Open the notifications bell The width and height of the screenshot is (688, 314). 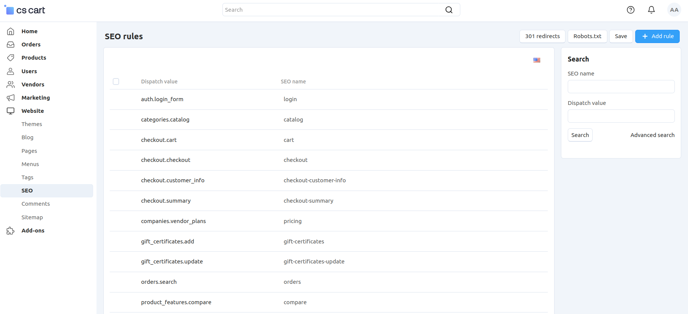(651, 10)
